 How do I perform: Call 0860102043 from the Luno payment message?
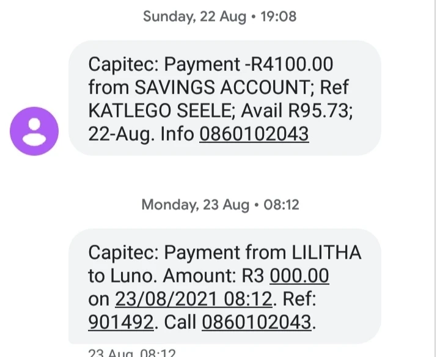coord(256,322)
